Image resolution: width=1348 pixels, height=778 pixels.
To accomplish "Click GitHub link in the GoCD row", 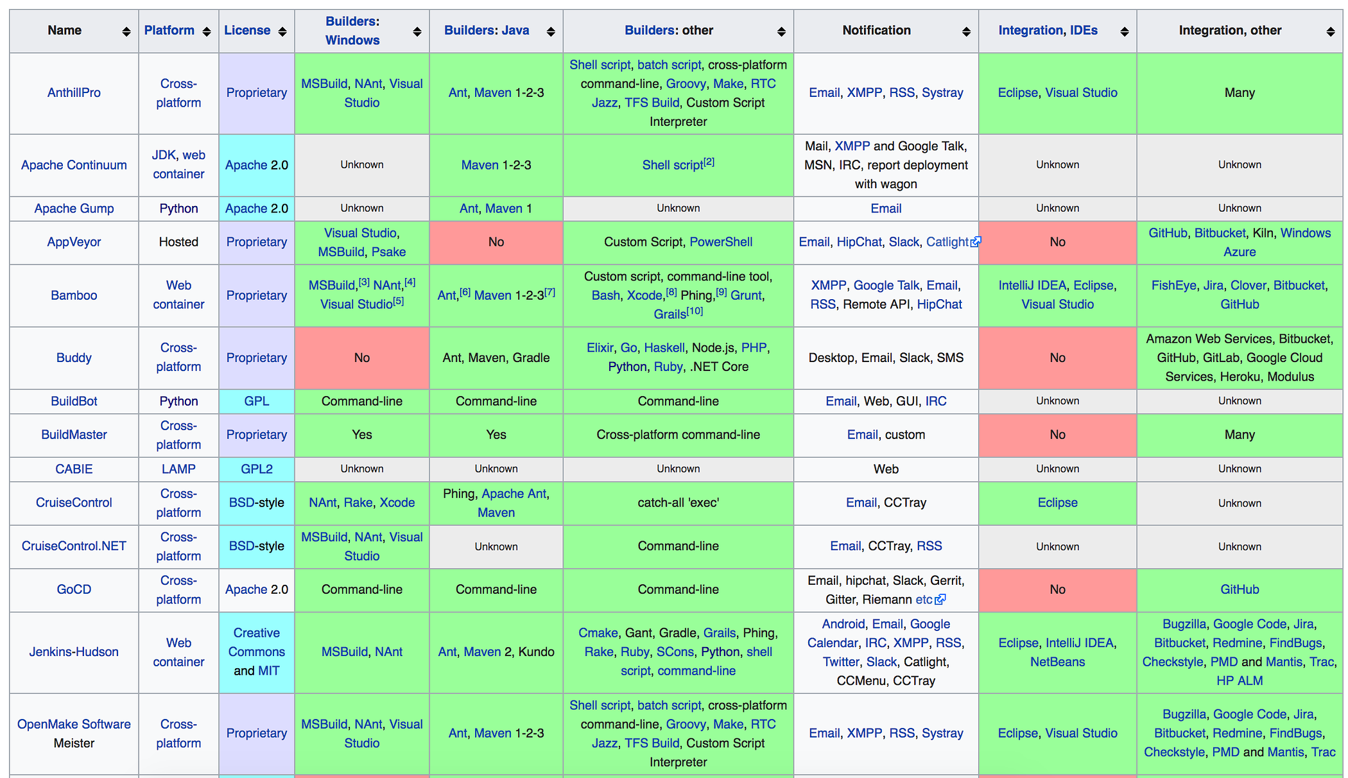I will [1239, 589].
